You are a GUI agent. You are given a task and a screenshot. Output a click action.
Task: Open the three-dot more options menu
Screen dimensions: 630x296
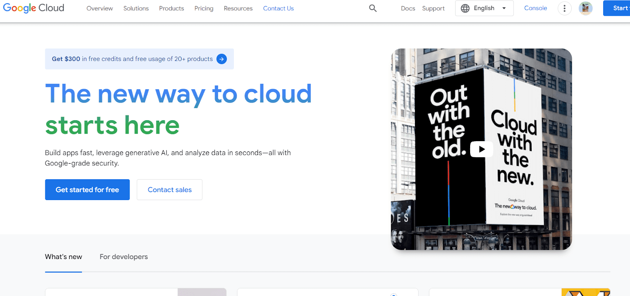(x=564, y=8)
